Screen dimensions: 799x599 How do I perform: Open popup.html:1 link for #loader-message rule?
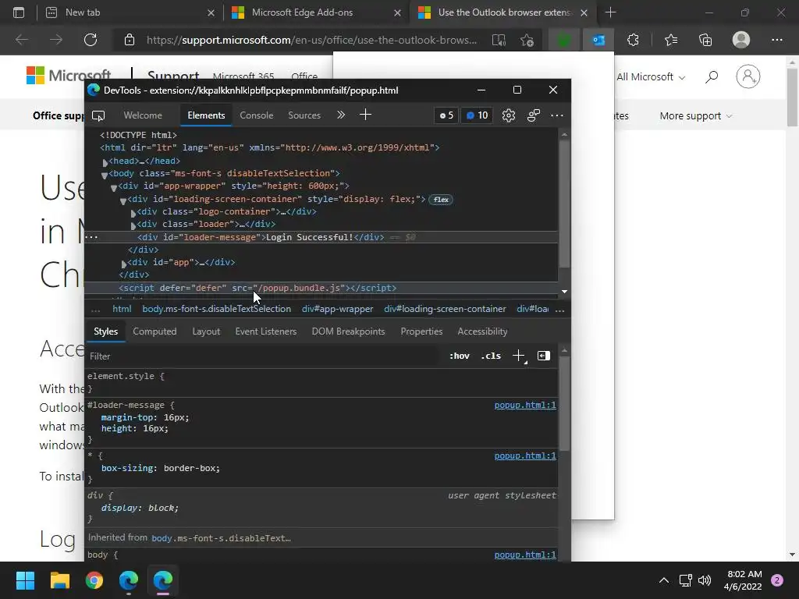click(x=525, y=405)
